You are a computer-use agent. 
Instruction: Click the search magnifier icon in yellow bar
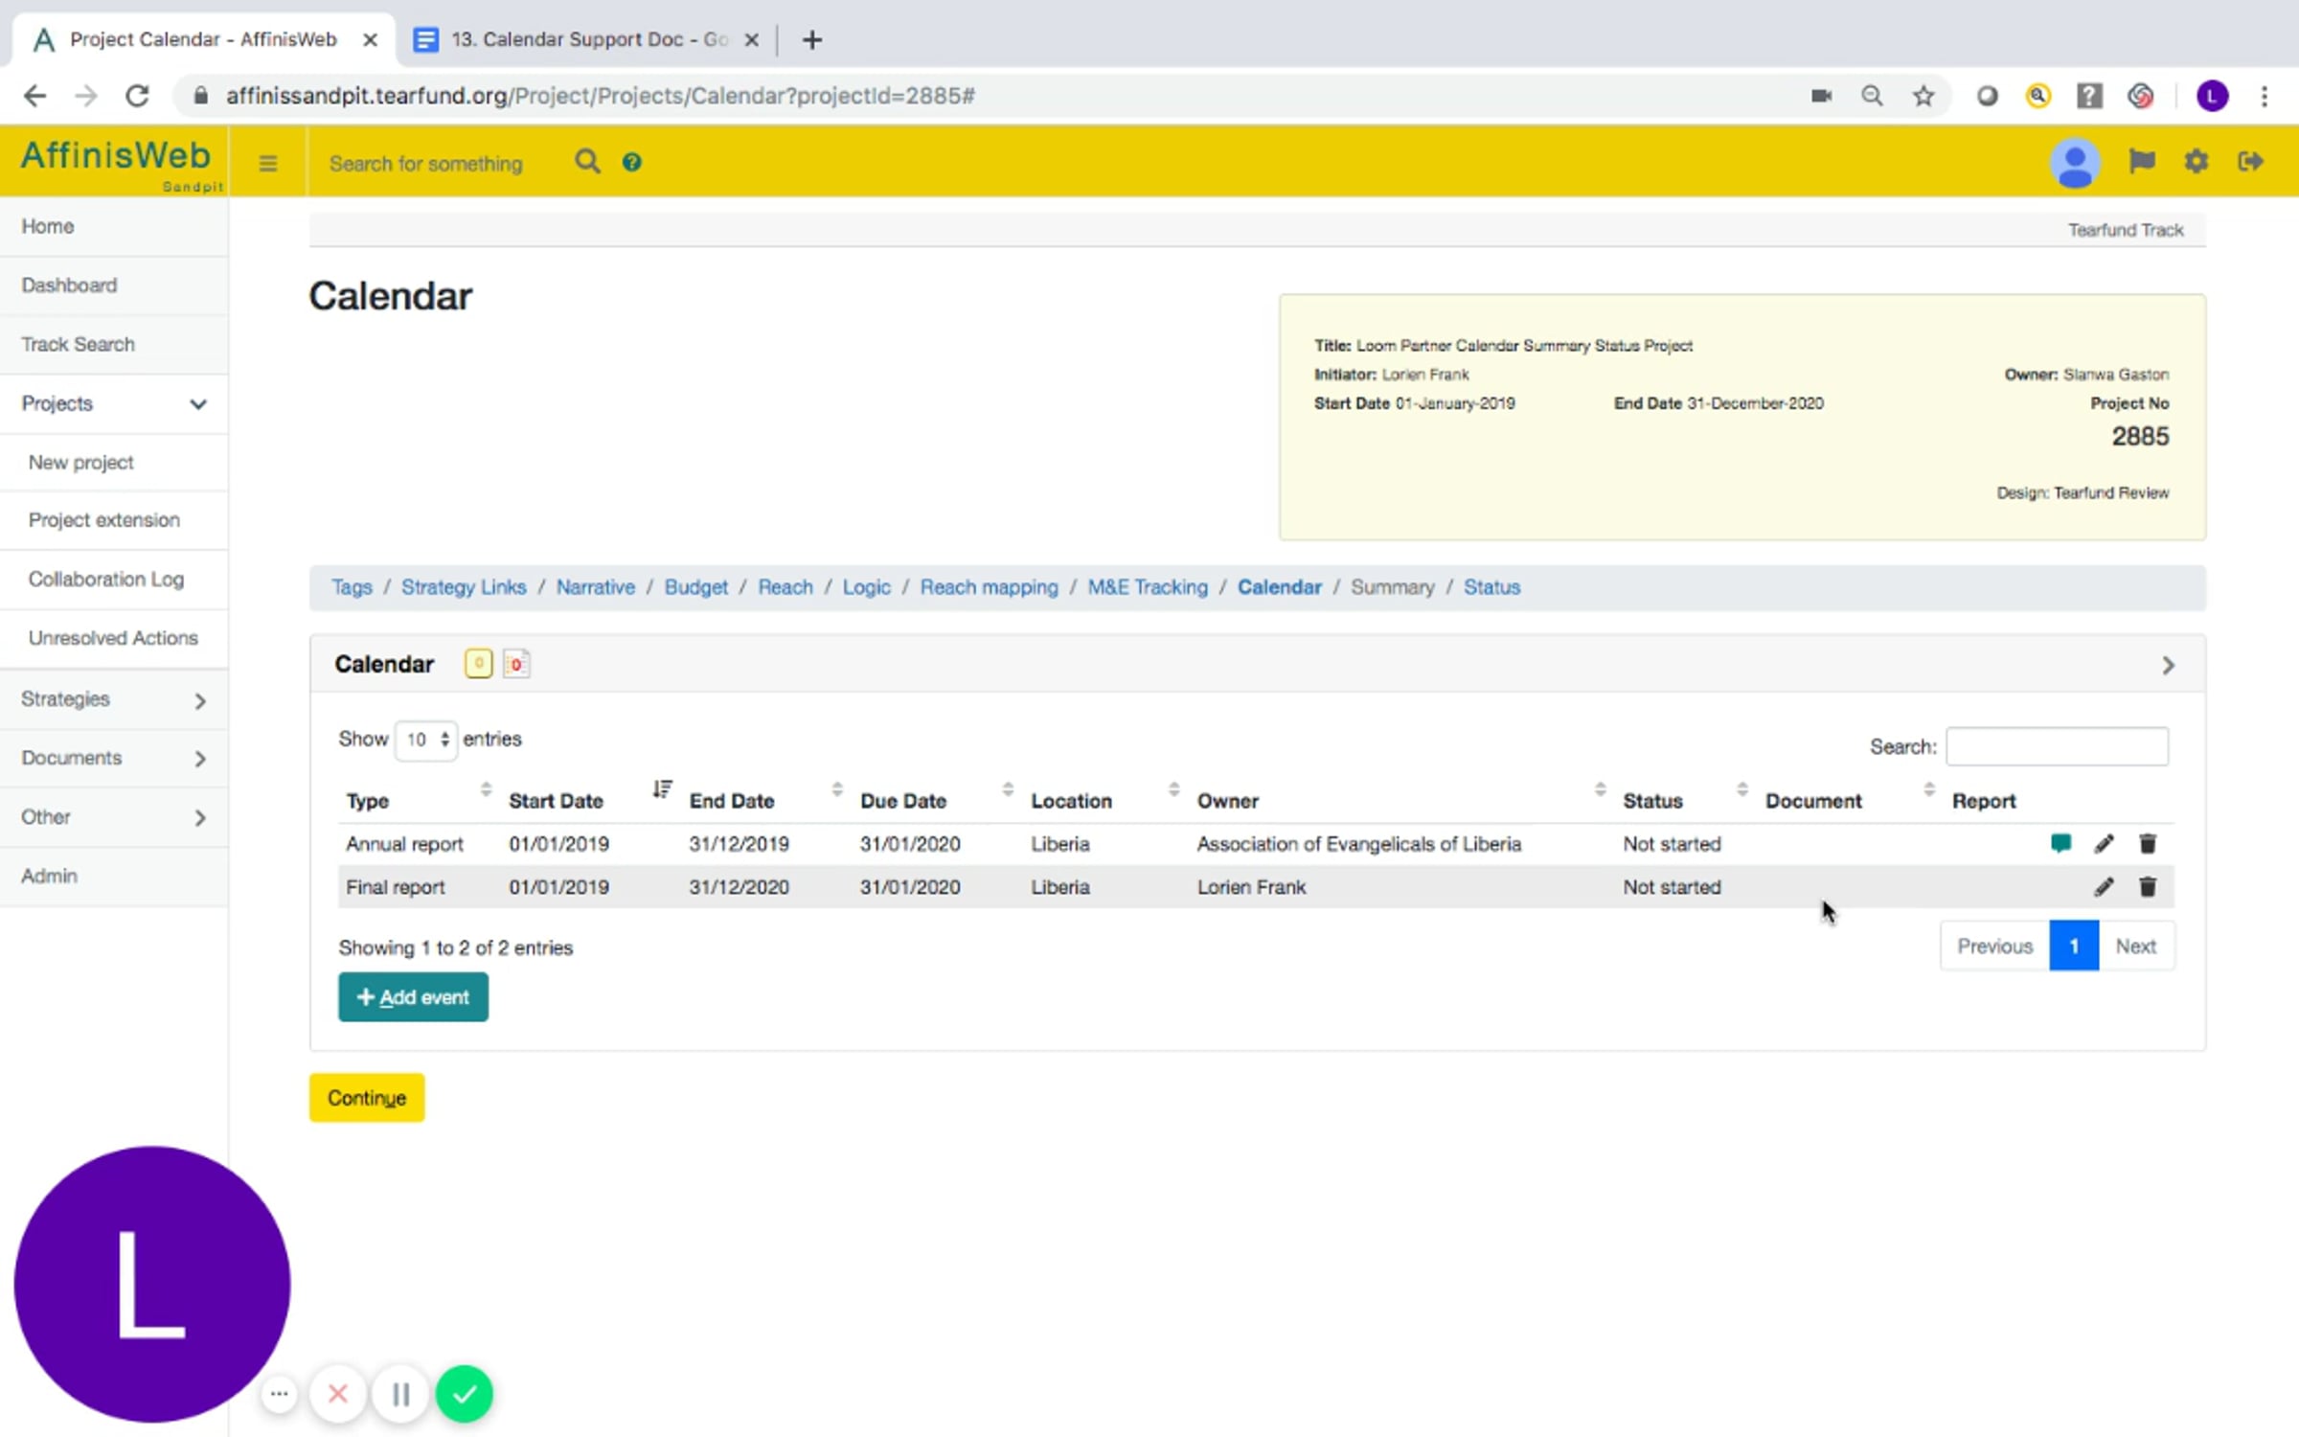click(x=587, y=162)
